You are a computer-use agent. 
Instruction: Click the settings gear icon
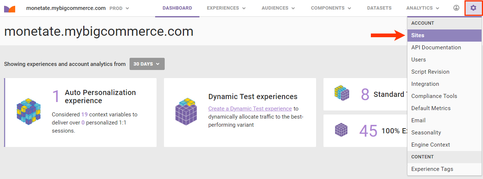(473, 8)
